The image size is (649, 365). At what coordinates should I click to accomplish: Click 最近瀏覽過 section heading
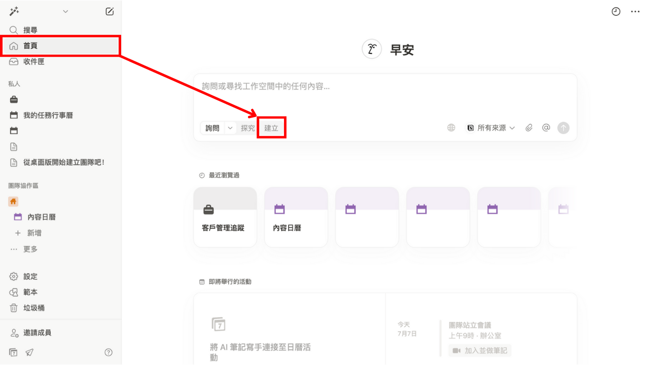(x=224, y=175)
